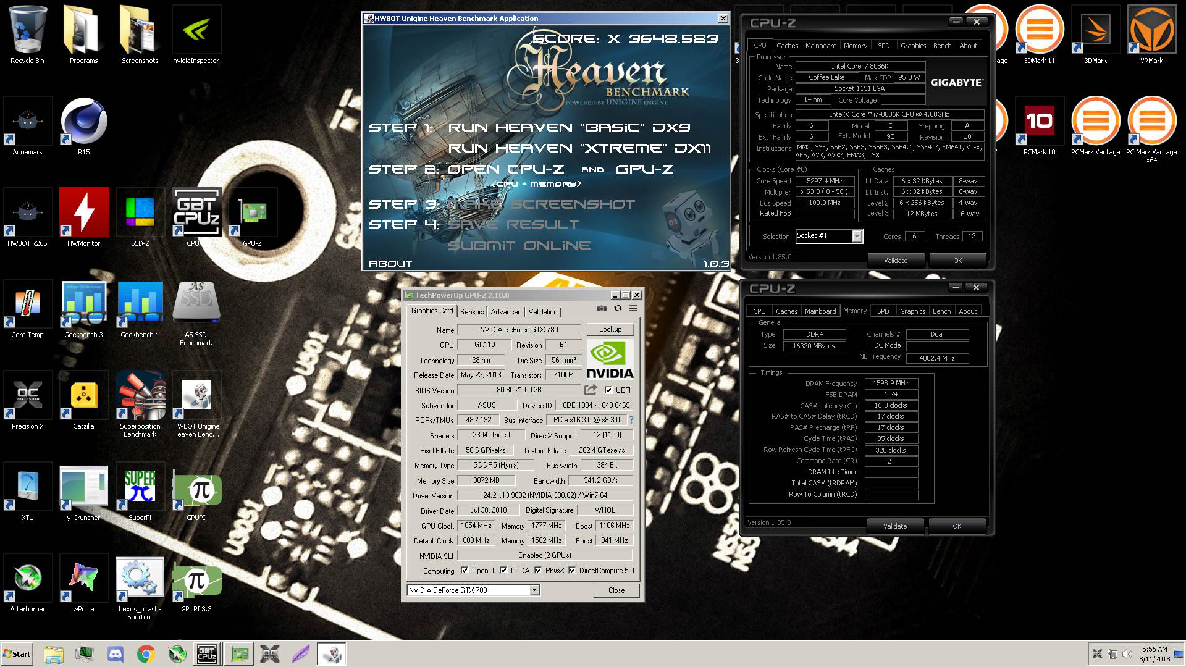Open the Screenshots folder on desktop
The height and width of the screenshot is (667, 1186).
click(140, 36)
